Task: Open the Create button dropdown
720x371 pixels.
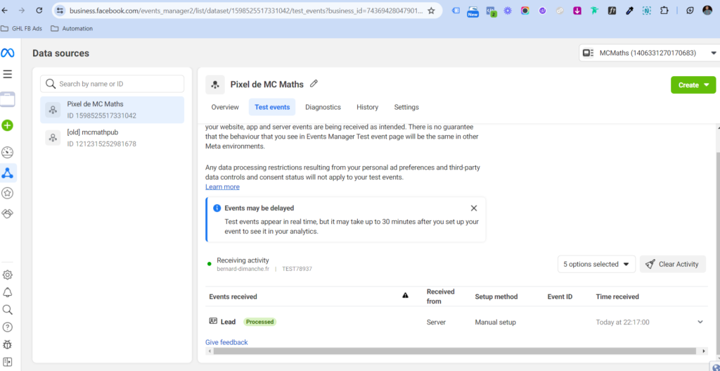Action: click(693, 85)
